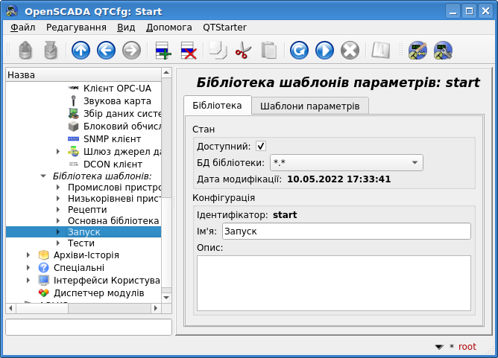Click the tree's scroll up arrow
498x358 pixels.
pos(166,73)
